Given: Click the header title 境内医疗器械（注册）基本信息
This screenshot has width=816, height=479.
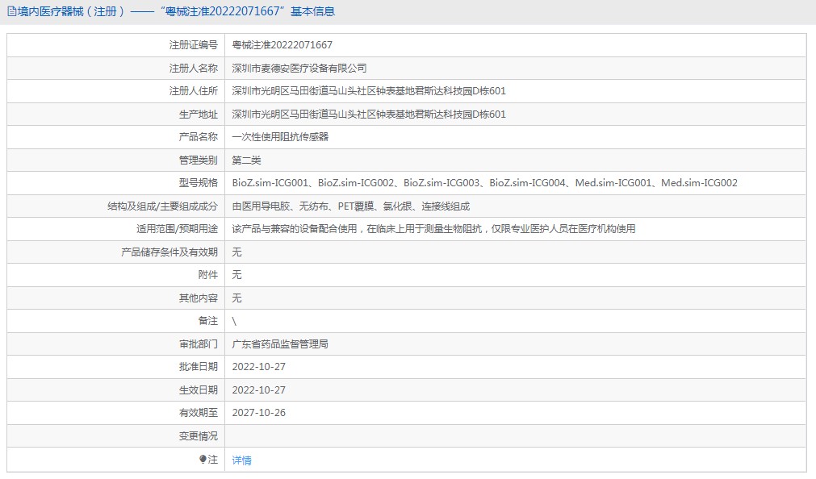Looking at the screenshot, I should [176, 11].
